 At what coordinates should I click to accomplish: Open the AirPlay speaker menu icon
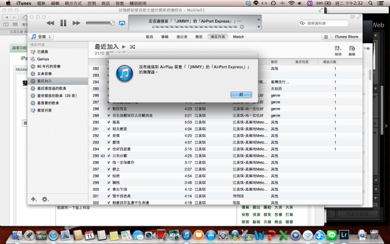tap(122, 23)
